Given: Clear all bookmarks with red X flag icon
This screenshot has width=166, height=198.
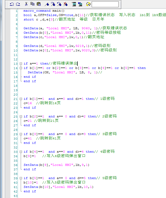Looking at the screenshot, I should click(x=66, y=4).
